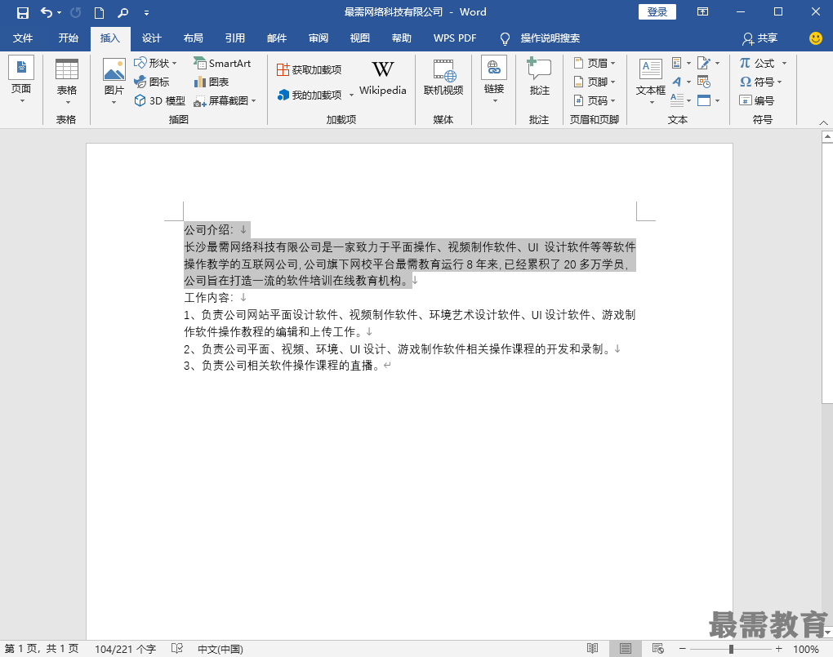Open the 链接 links button
The width and height of the screenshot is (833, 657).
[494, 80]
